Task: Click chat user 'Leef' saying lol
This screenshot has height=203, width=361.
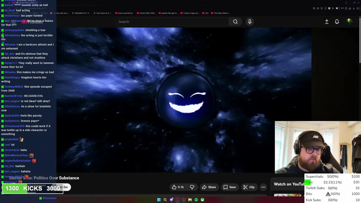Action: tap(7, 145)
